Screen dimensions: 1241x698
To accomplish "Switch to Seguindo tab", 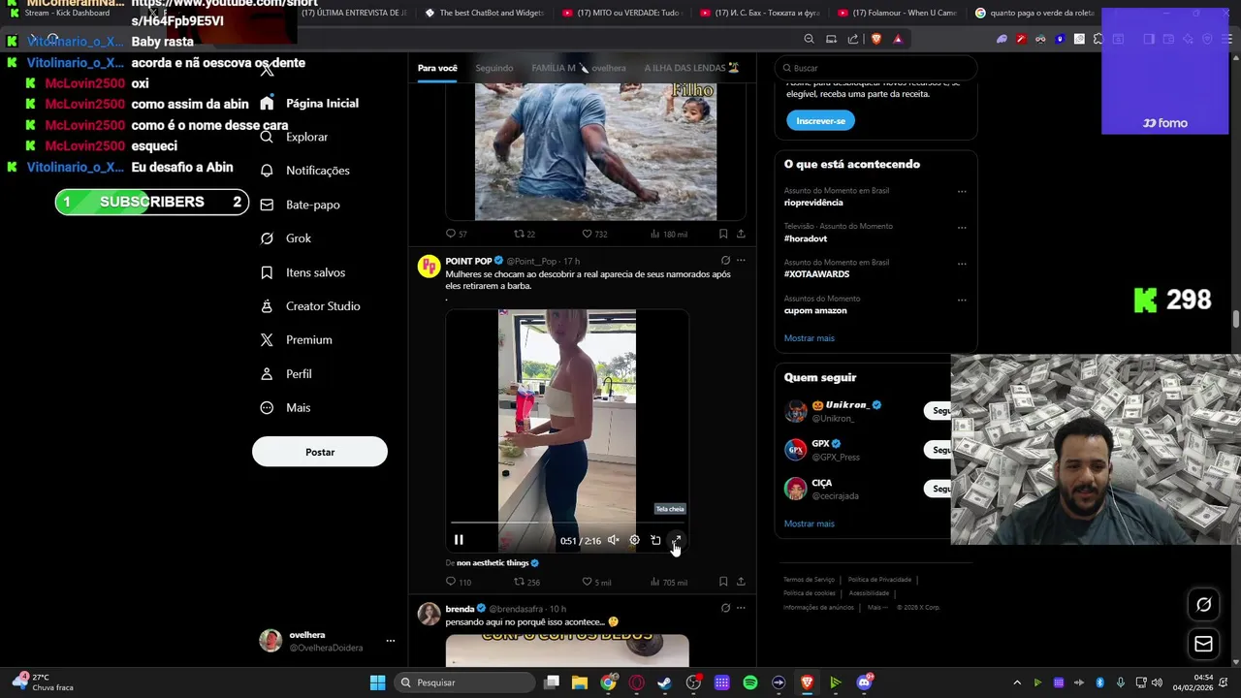I will tap(494, 68).
